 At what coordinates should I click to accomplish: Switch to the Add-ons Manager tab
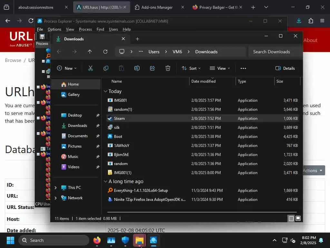[157, 7]
